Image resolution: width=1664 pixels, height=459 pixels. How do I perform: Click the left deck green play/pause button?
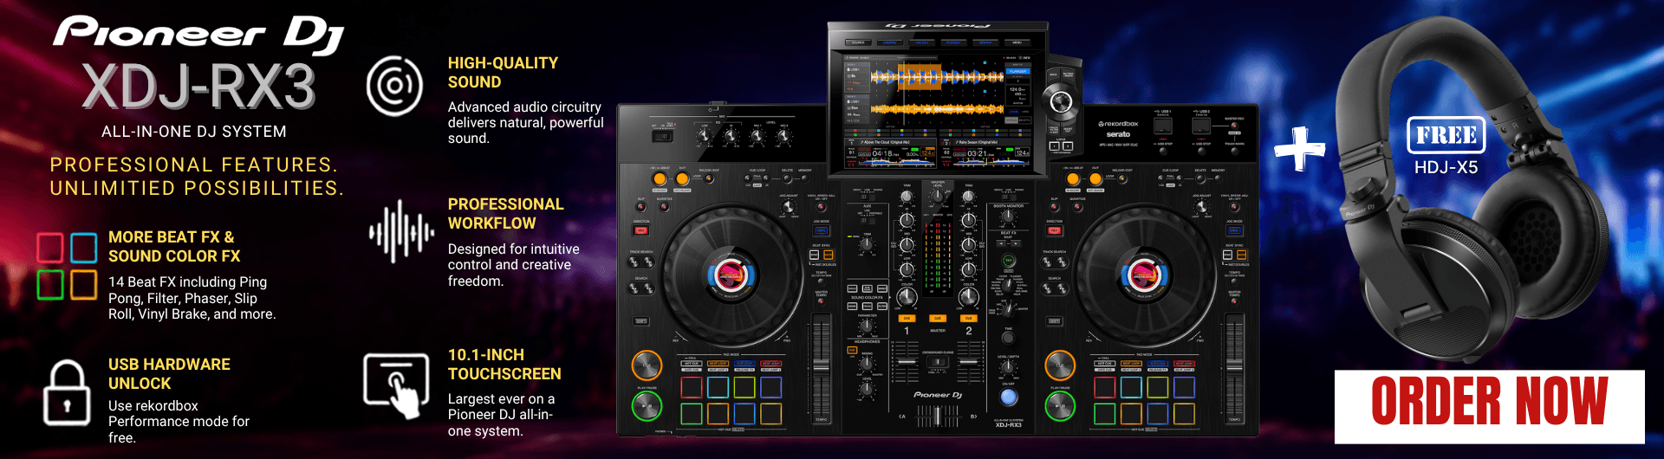[x=647, y=405]
